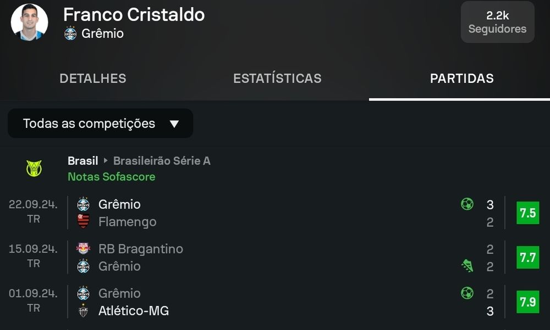Open the 7.7 rating badge

(x=527, y=258)
